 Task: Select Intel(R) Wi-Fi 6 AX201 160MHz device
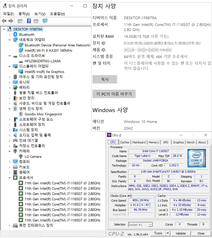click(48, 51)
